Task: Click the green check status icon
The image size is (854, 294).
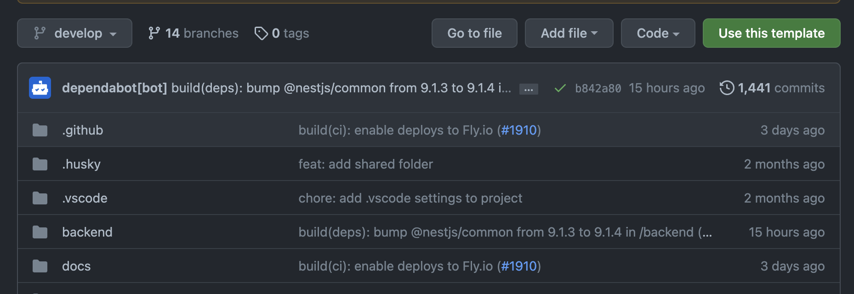Action: (x=560, y=88)
